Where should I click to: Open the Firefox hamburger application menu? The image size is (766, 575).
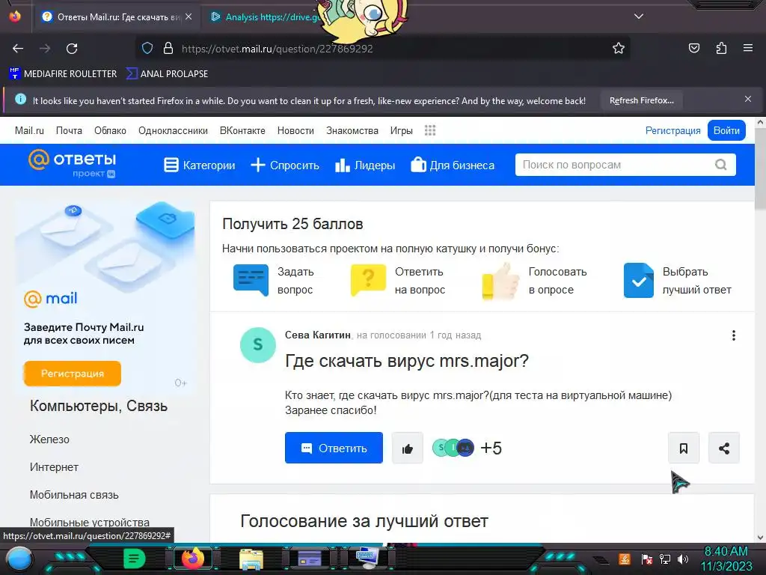[748, 49]
